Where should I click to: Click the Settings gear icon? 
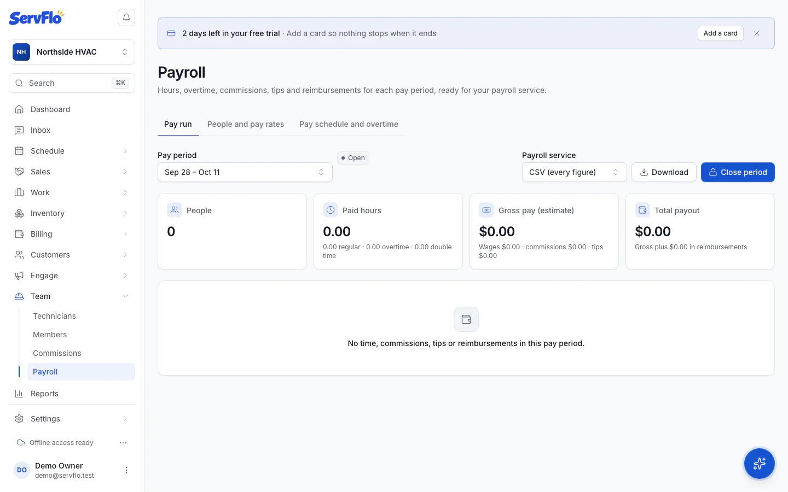19,419
